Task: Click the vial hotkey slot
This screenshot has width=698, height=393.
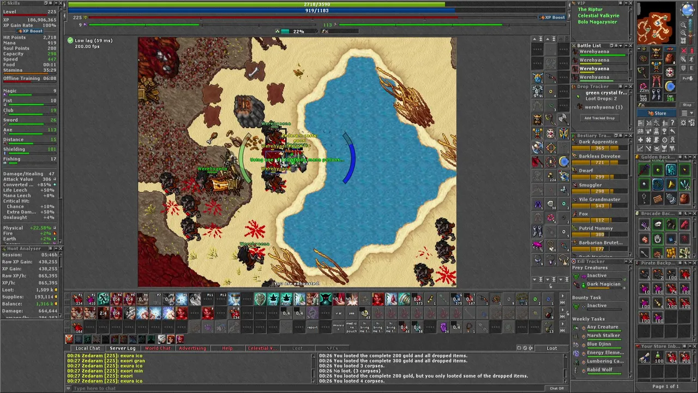Action: click(x=339, y=313)
